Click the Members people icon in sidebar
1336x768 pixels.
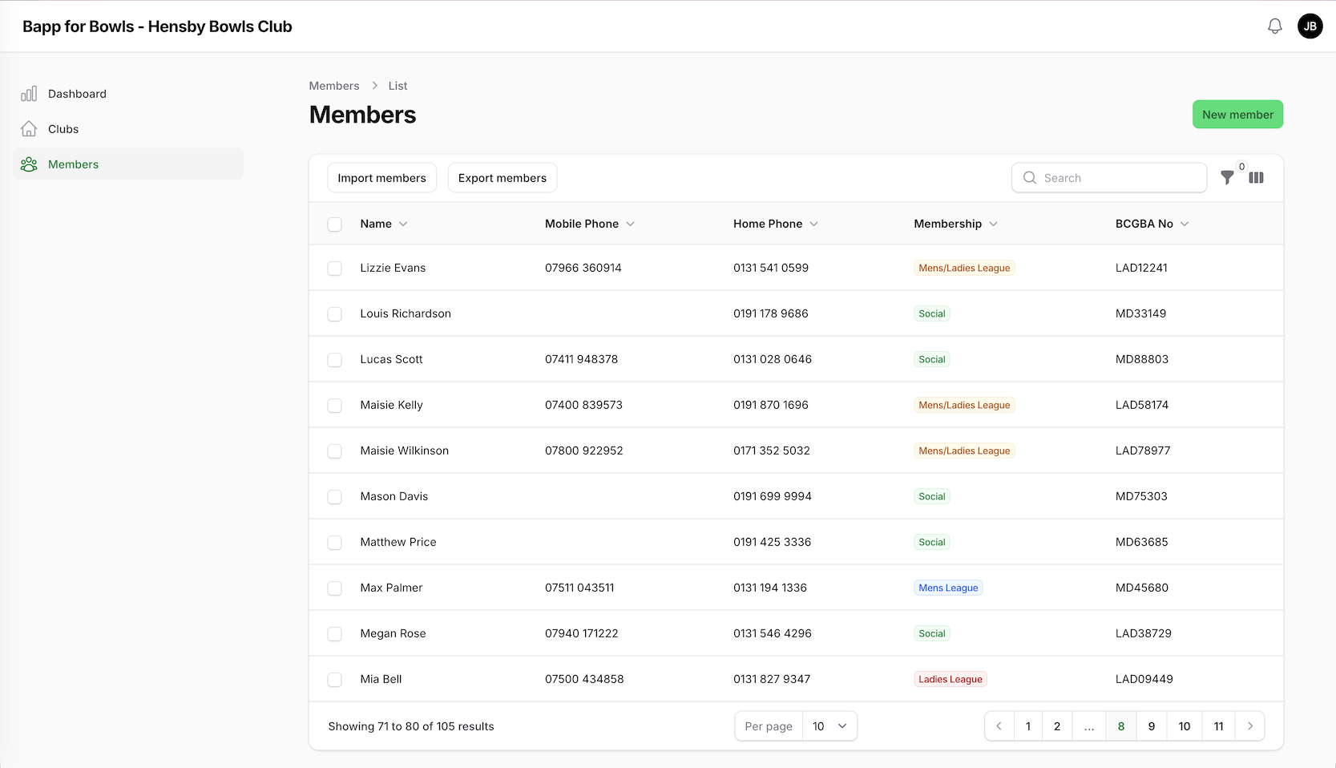coord(29,164)
